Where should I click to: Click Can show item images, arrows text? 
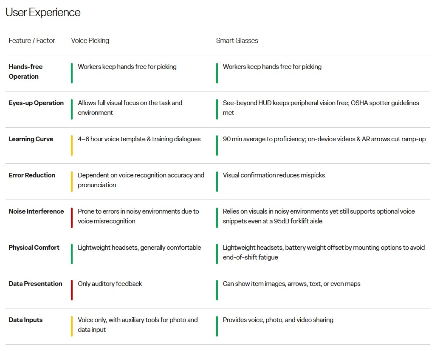(x=291, y=284)
